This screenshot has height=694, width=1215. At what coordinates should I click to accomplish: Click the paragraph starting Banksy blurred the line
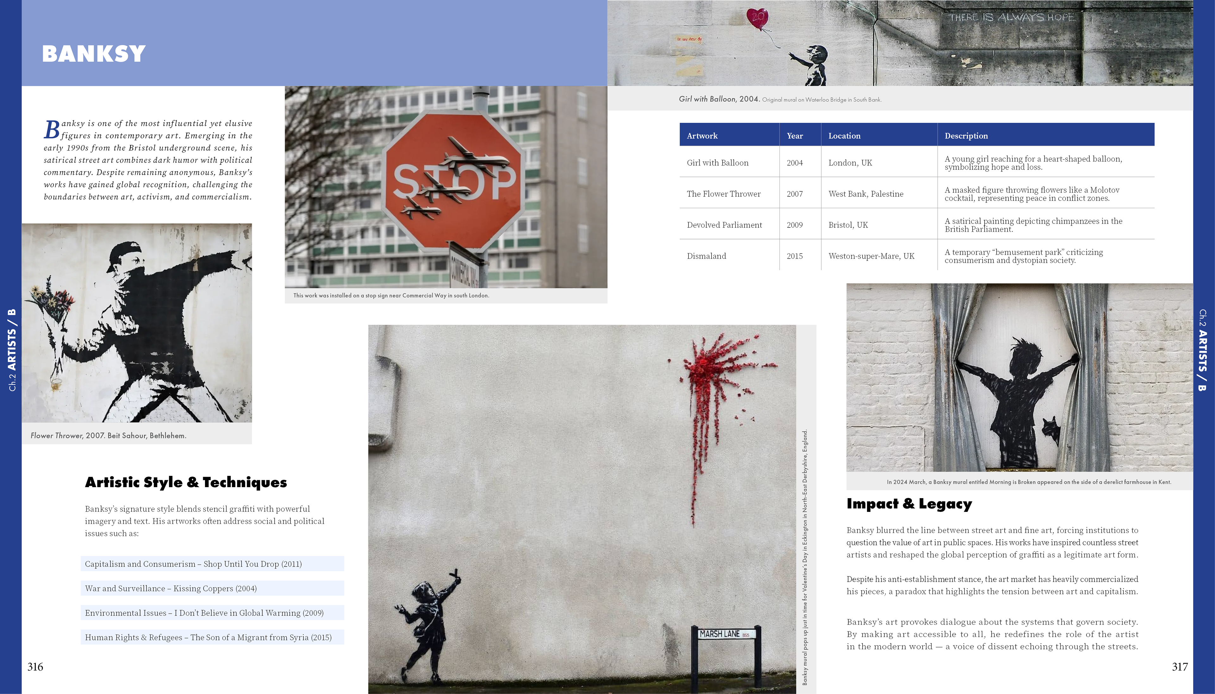[x=992, y=542]
